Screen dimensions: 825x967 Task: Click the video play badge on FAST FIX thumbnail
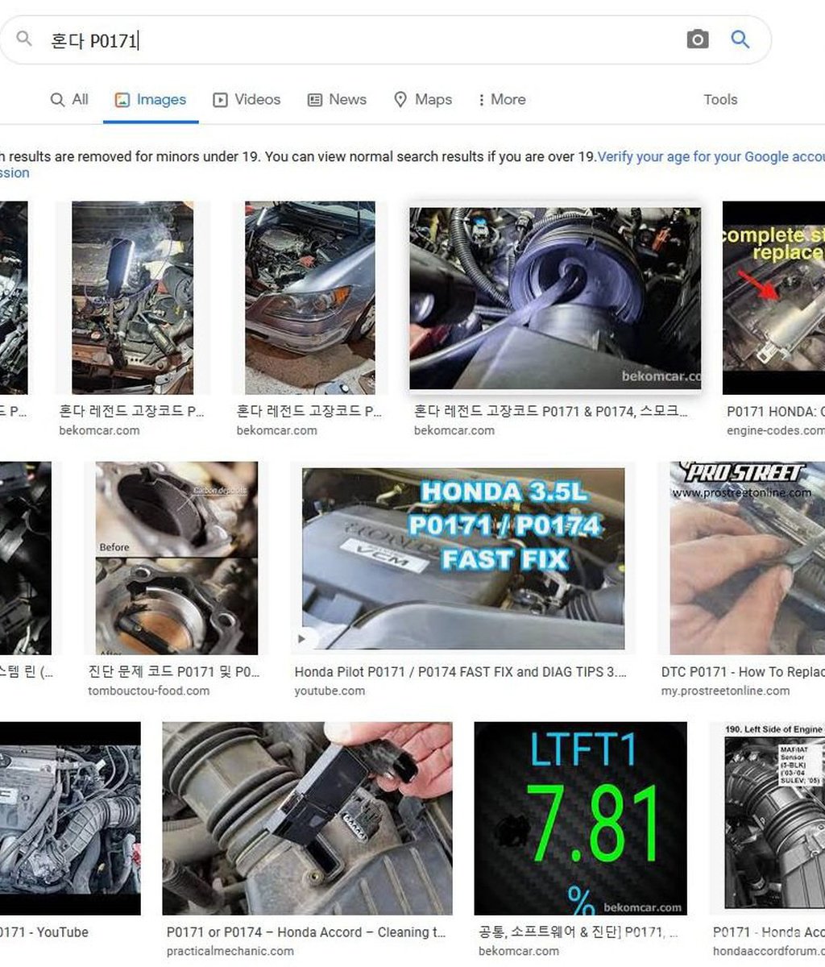(304, 639)
